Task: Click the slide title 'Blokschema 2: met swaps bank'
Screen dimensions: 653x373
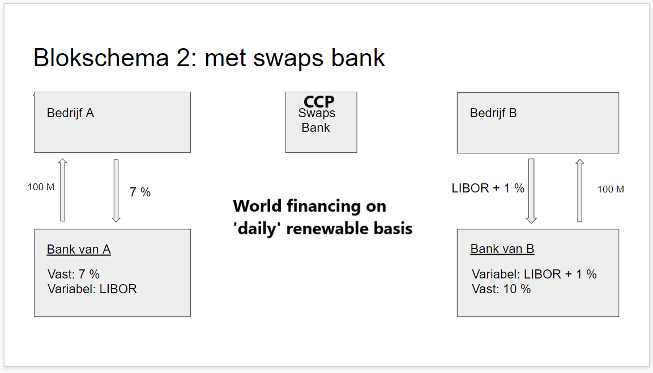Action: click(209, 58)
